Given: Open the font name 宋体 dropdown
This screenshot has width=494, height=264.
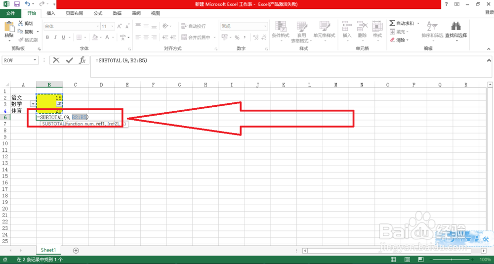Looking at the screenshot, I should coord(97,27).
